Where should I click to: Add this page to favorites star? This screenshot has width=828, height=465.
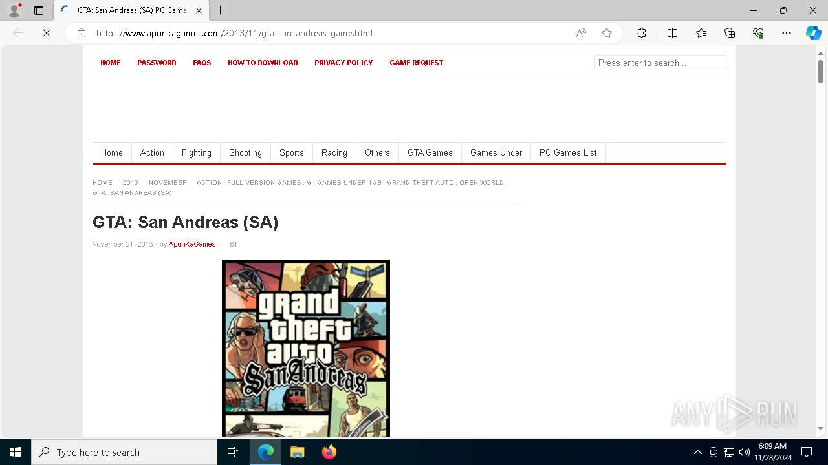pyautogui.click(x=607, y=33)
